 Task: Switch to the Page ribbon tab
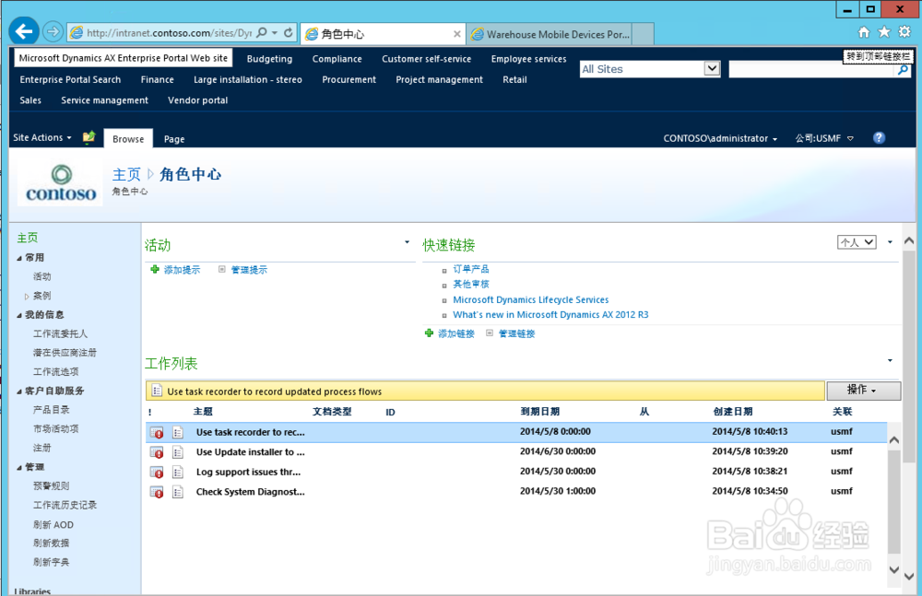[x=174, y=139]
